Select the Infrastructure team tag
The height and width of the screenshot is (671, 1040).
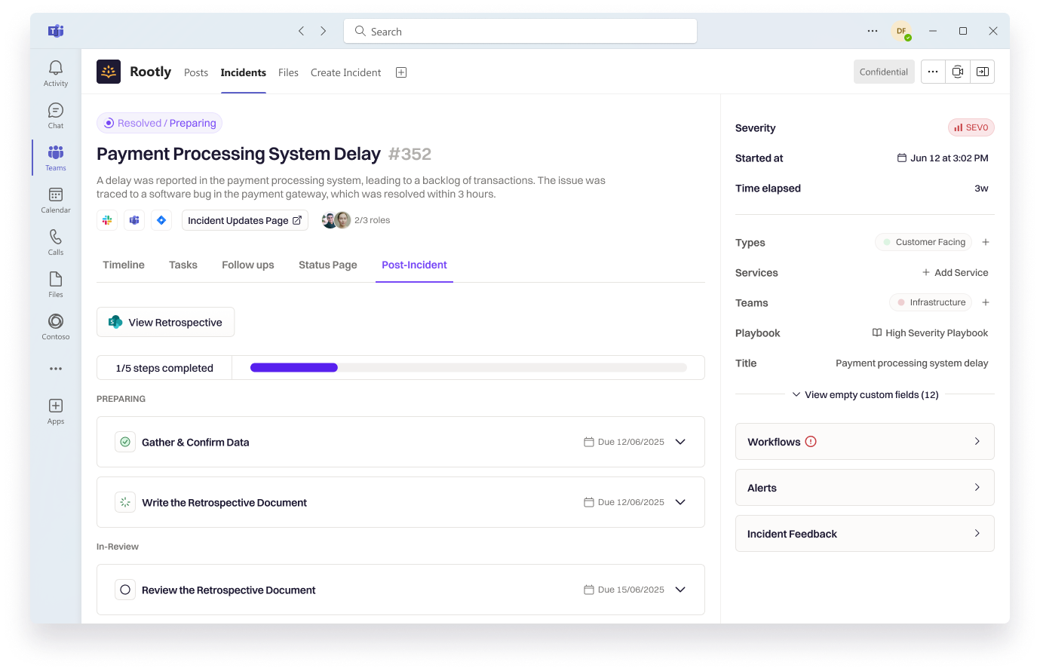click(931, 302)
